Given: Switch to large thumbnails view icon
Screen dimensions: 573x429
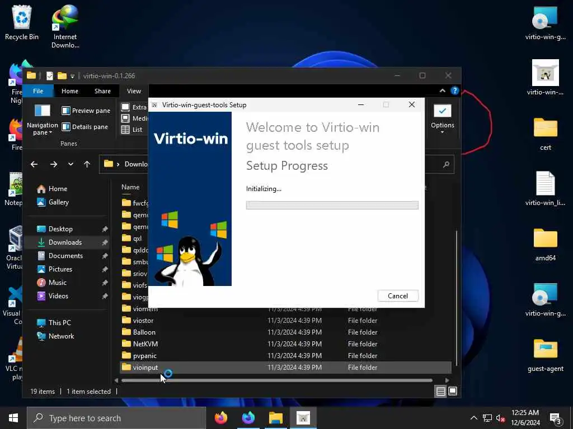Looking at the screenshot, I should pos(452,392).
